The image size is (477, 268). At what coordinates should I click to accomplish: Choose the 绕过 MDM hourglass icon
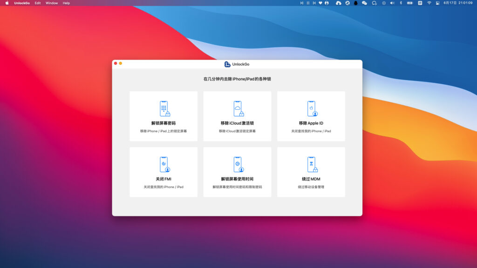(x=311, y=164)
